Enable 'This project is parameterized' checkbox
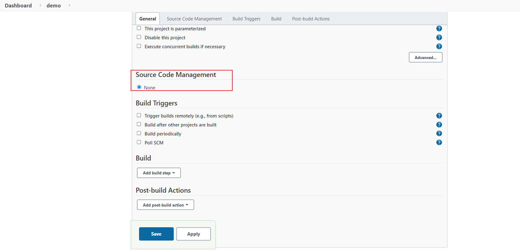 [139, 28]
